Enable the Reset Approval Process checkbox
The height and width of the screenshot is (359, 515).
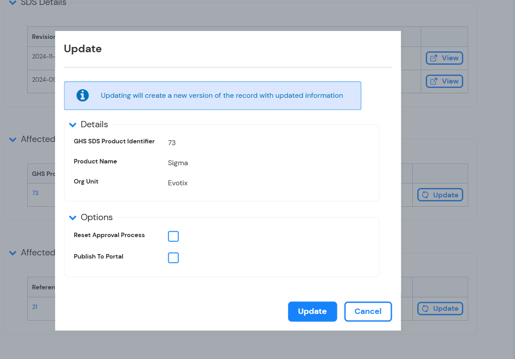173,236
